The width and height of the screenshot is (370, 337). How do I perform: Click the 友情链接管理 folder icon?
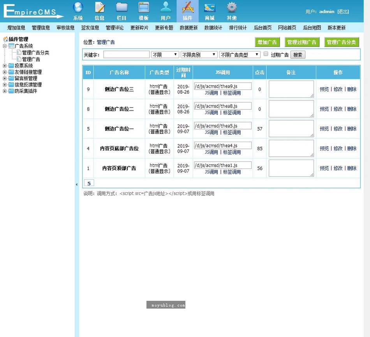point(11,72)
